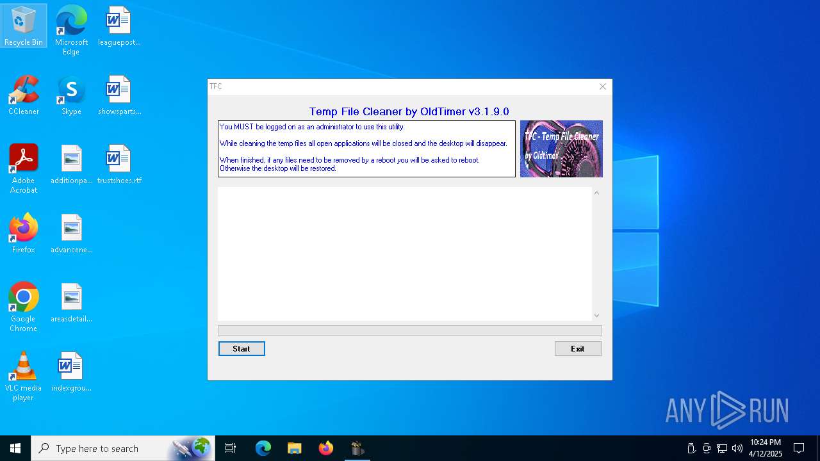Click inside the empty log output box
The height and width of the screenshot is (461, 820).
[x=404, y=254]
